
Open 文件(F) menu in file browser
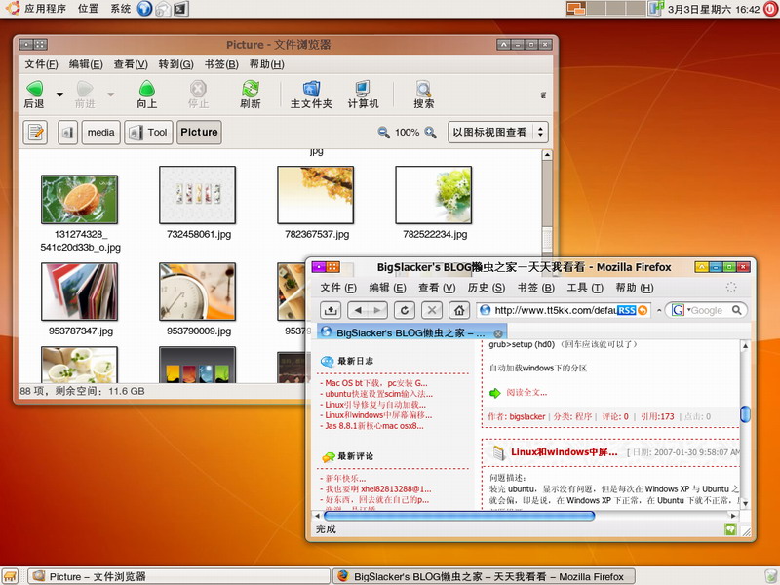41,64
